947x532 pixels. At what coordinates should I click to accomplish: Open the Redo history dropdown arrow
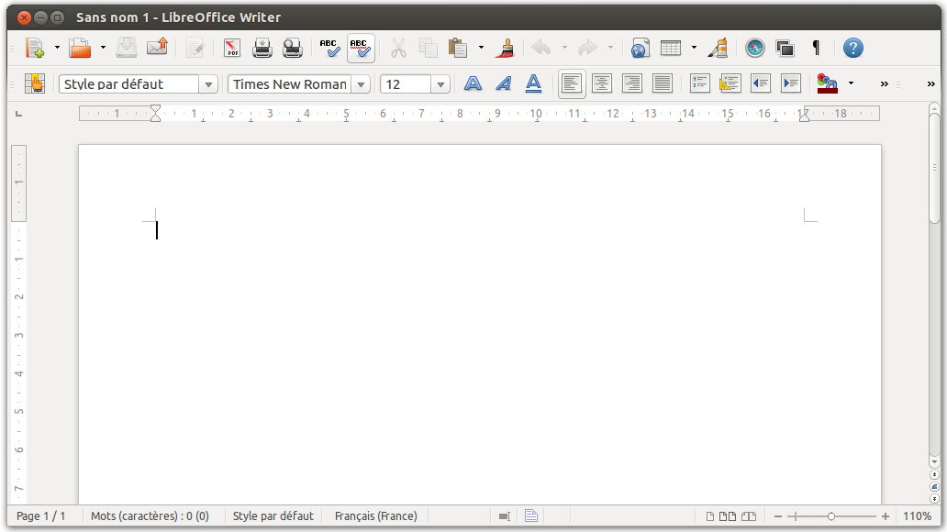click(610, 48)
